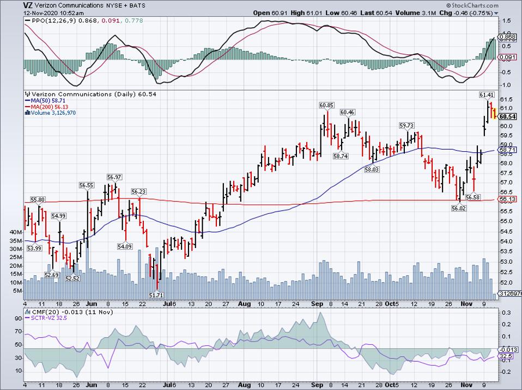Click the 0.868 PPO axis value tag
The image size is (522, 390).
pos(507,37)
